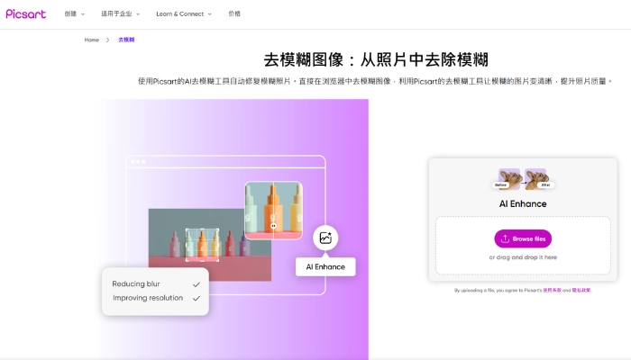The height and width of the screenshot is (360, 631).
Task: Expand the 创建 dropdown menu
Action: [x=75, y=13]
